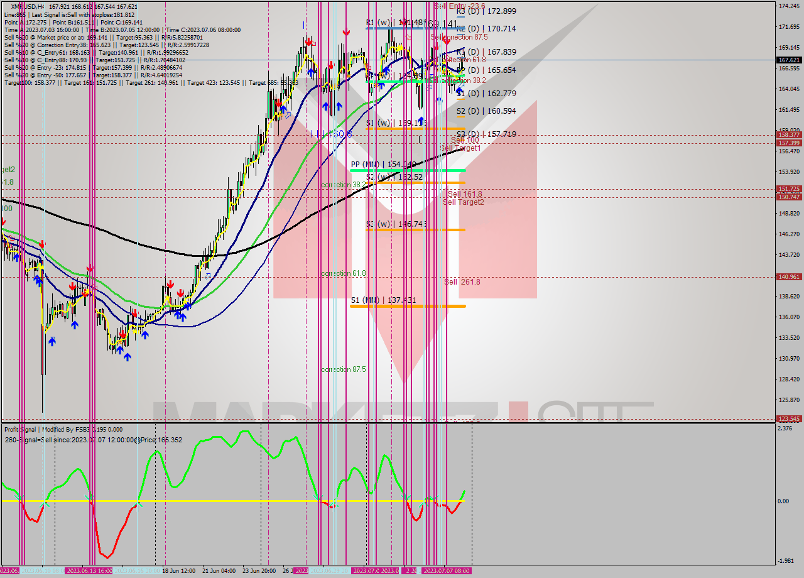Click the red 150.747 price level tag
Image resolution: width=804 pixels, height=578 pixels.
pos(789,197)
